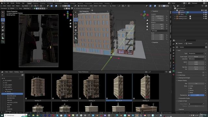This screenshot has height=117, width=208.
Task: Expand Building_24.001 in the outliner
Action: tap(175, 17)
